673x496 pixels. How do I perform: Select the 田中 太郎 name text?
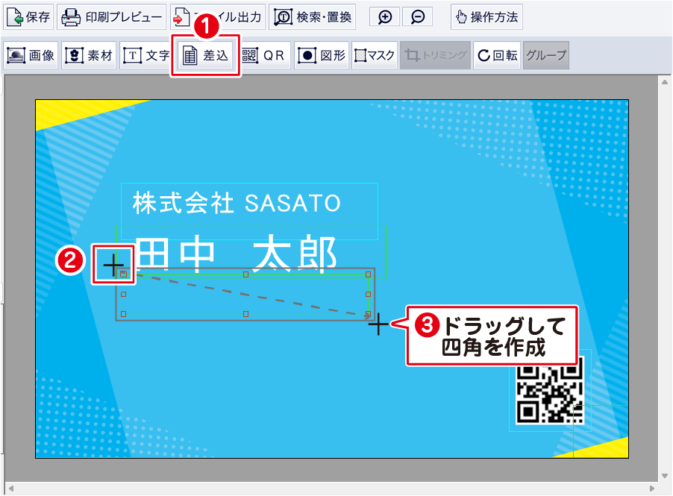coord(237,253)
